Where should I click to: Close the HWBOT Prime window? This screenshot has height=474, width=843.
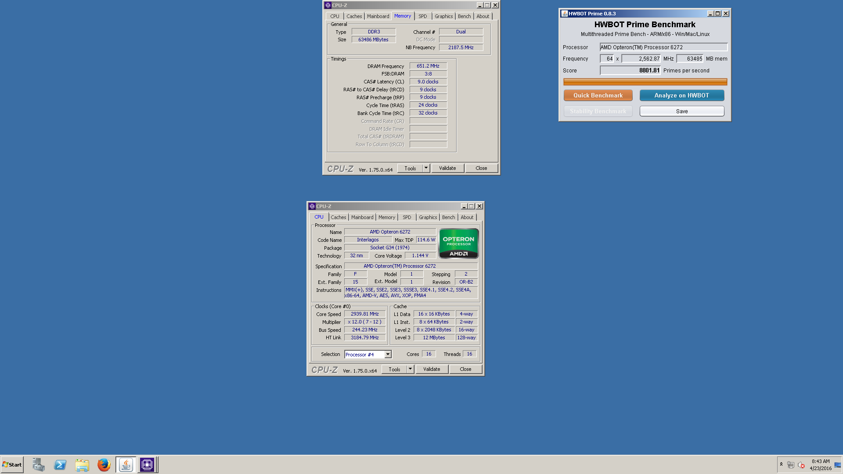(x=726, y=14)
